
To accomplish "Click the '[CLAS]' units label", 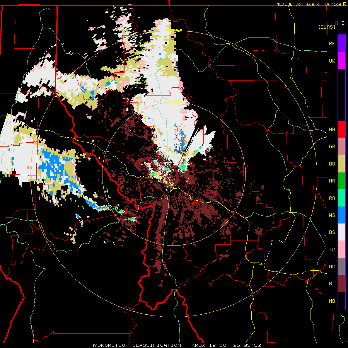I will (327, 27).
